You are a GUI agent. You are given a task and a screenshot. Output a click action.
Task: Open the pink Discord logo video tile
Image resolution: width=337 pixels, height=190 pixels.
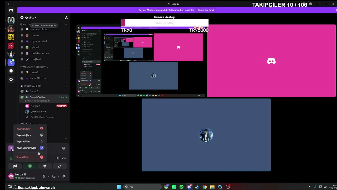click(x=271, y=61)
